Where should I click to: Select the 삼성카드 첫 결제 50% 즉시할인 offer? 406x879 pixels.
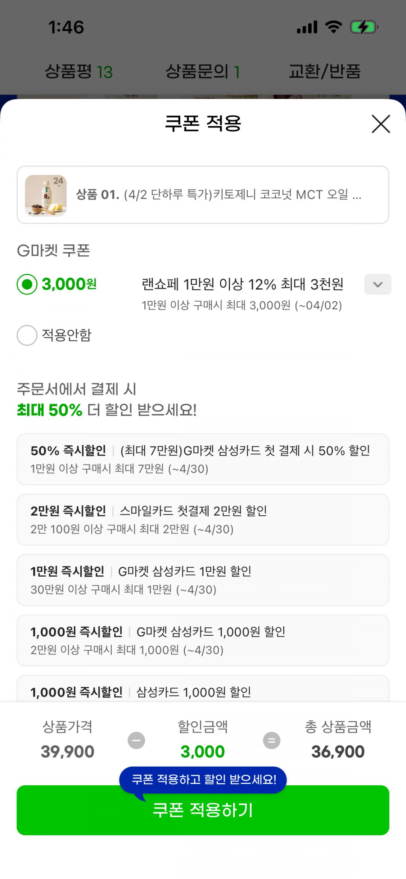click(203, 459)
